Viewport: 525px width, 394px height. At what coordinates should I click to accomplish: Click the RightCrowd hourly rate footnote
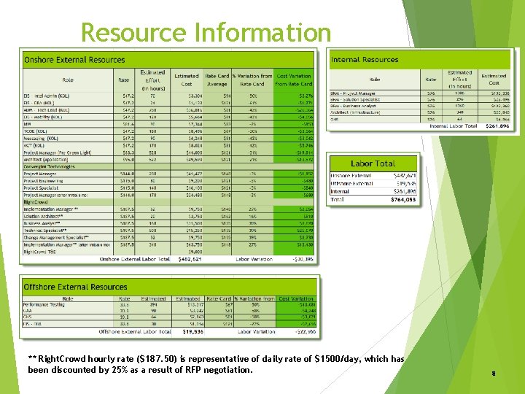pyautogui.click(x=217, y=365)
